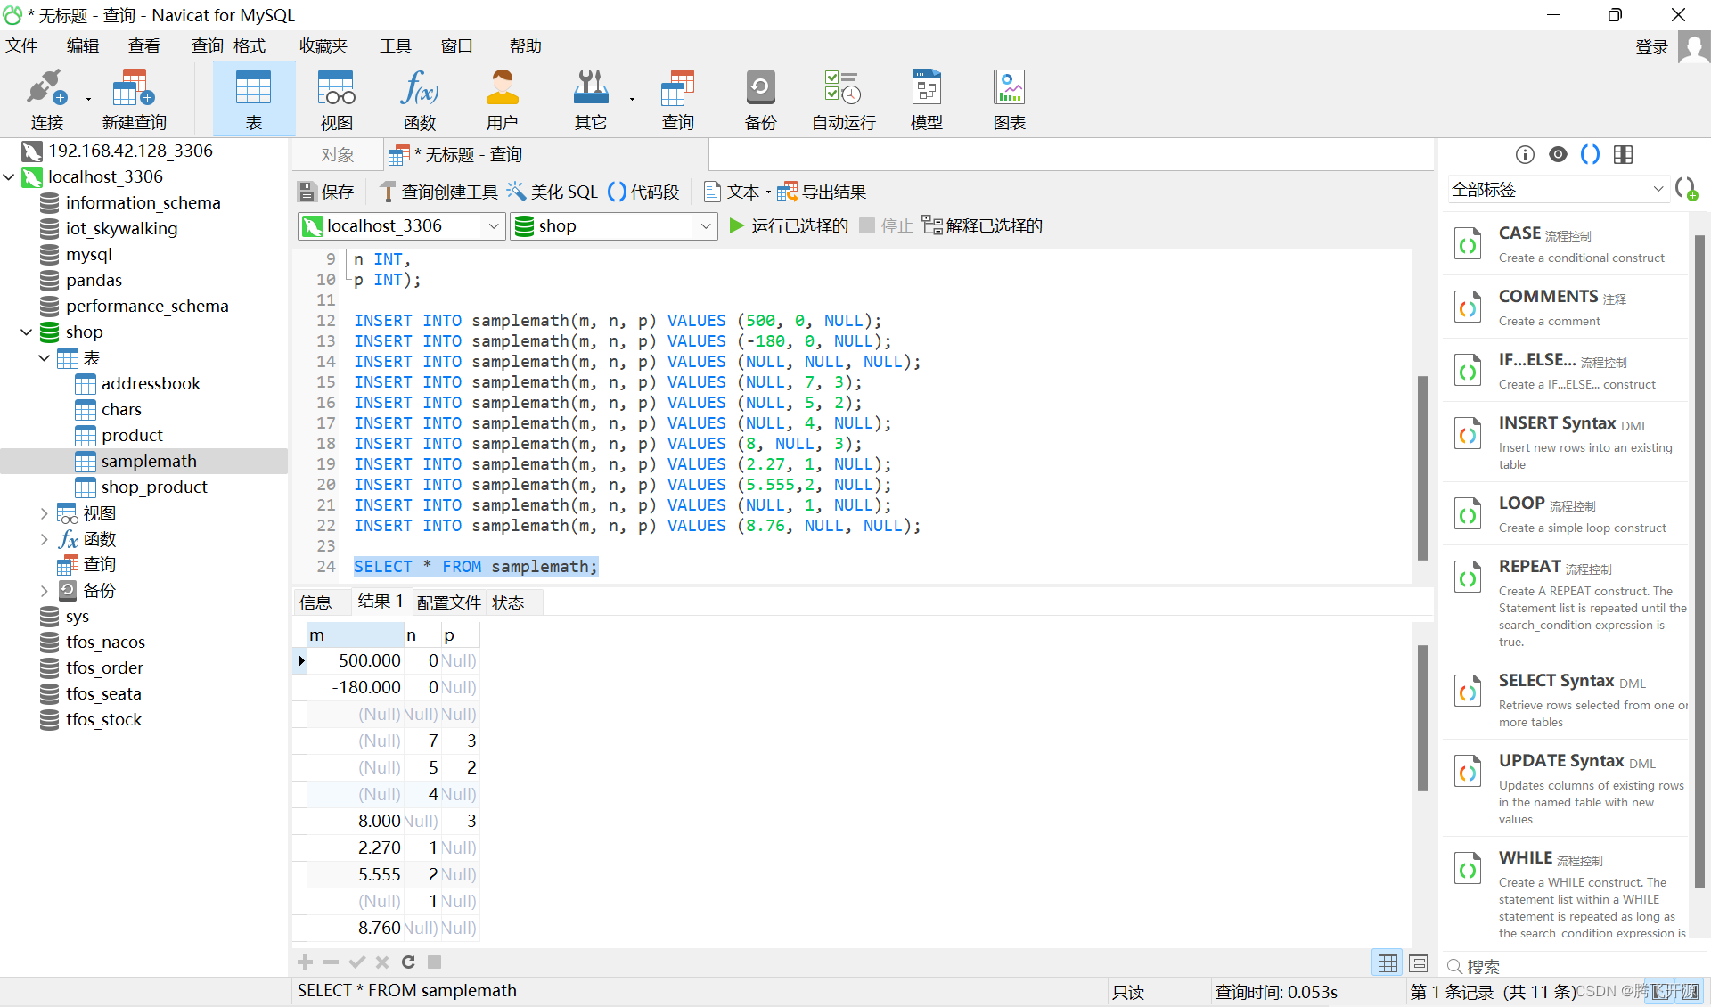Viewport: 1711px width, 1007px height.
Task: Open the Backup (备份) toolbar icon
Action: [x=760, y=99]
